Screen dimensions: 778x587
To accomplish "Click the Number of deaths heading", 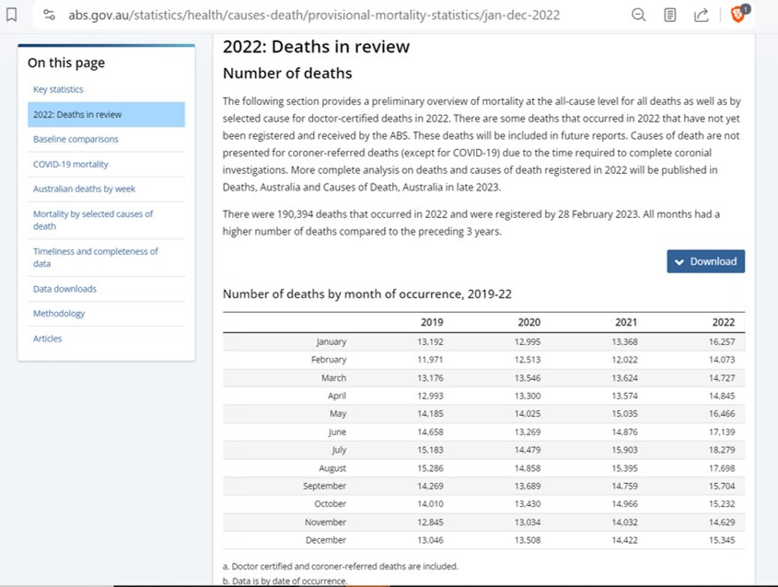I will click(x=287, y=74).
